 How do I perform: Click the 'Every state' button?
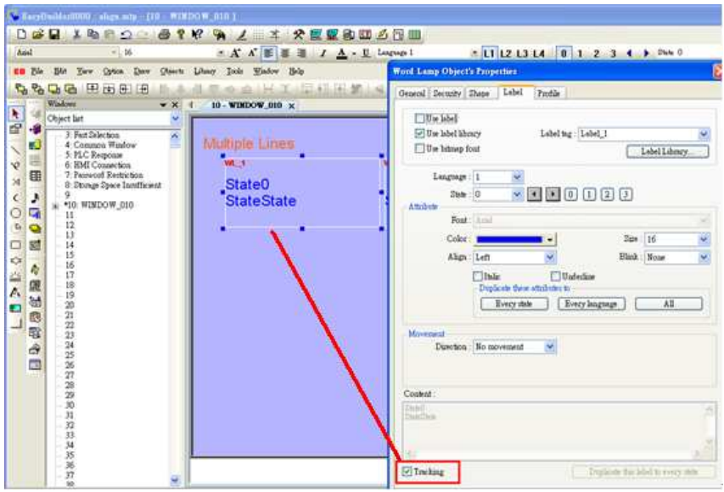click(514, 304)
